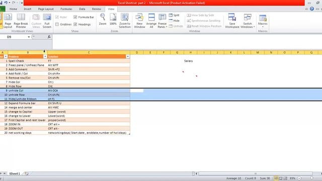This screenshot has width=322, height=181.
Task: Switch to Normal view in status bar
Action: tap(276, 178)
